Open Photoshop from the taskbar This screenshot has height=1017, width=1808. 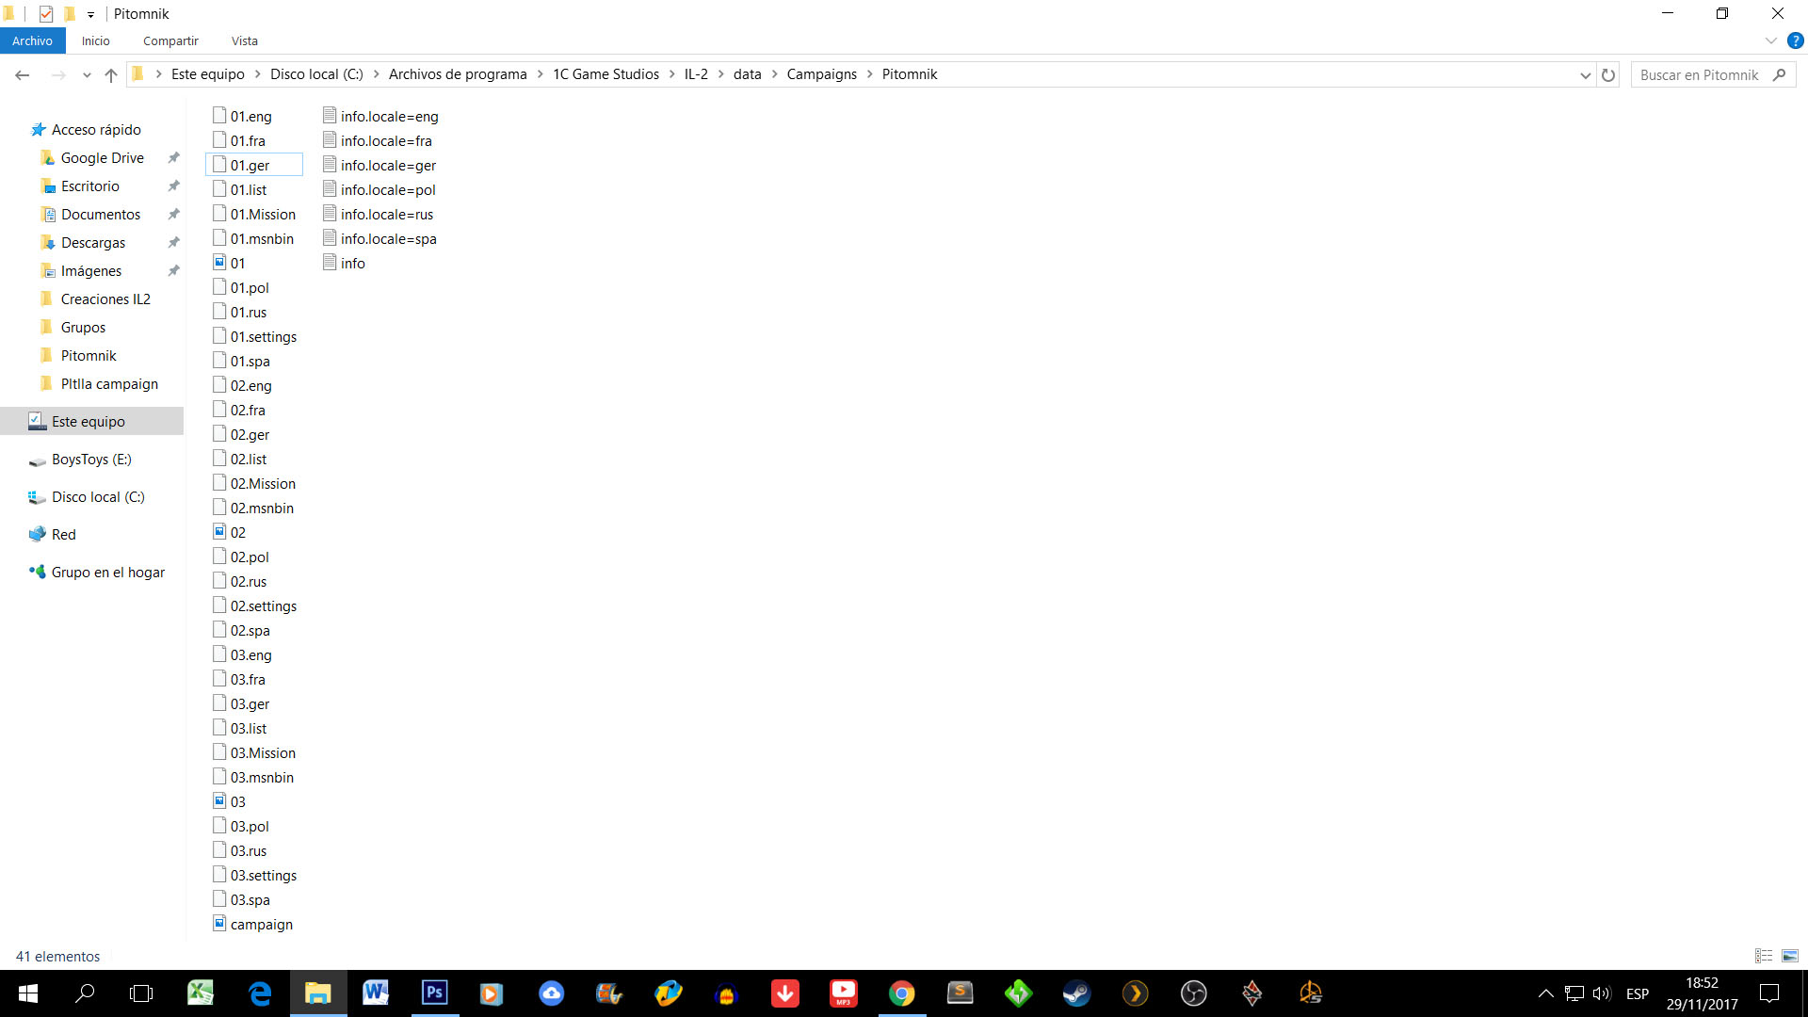434,993
